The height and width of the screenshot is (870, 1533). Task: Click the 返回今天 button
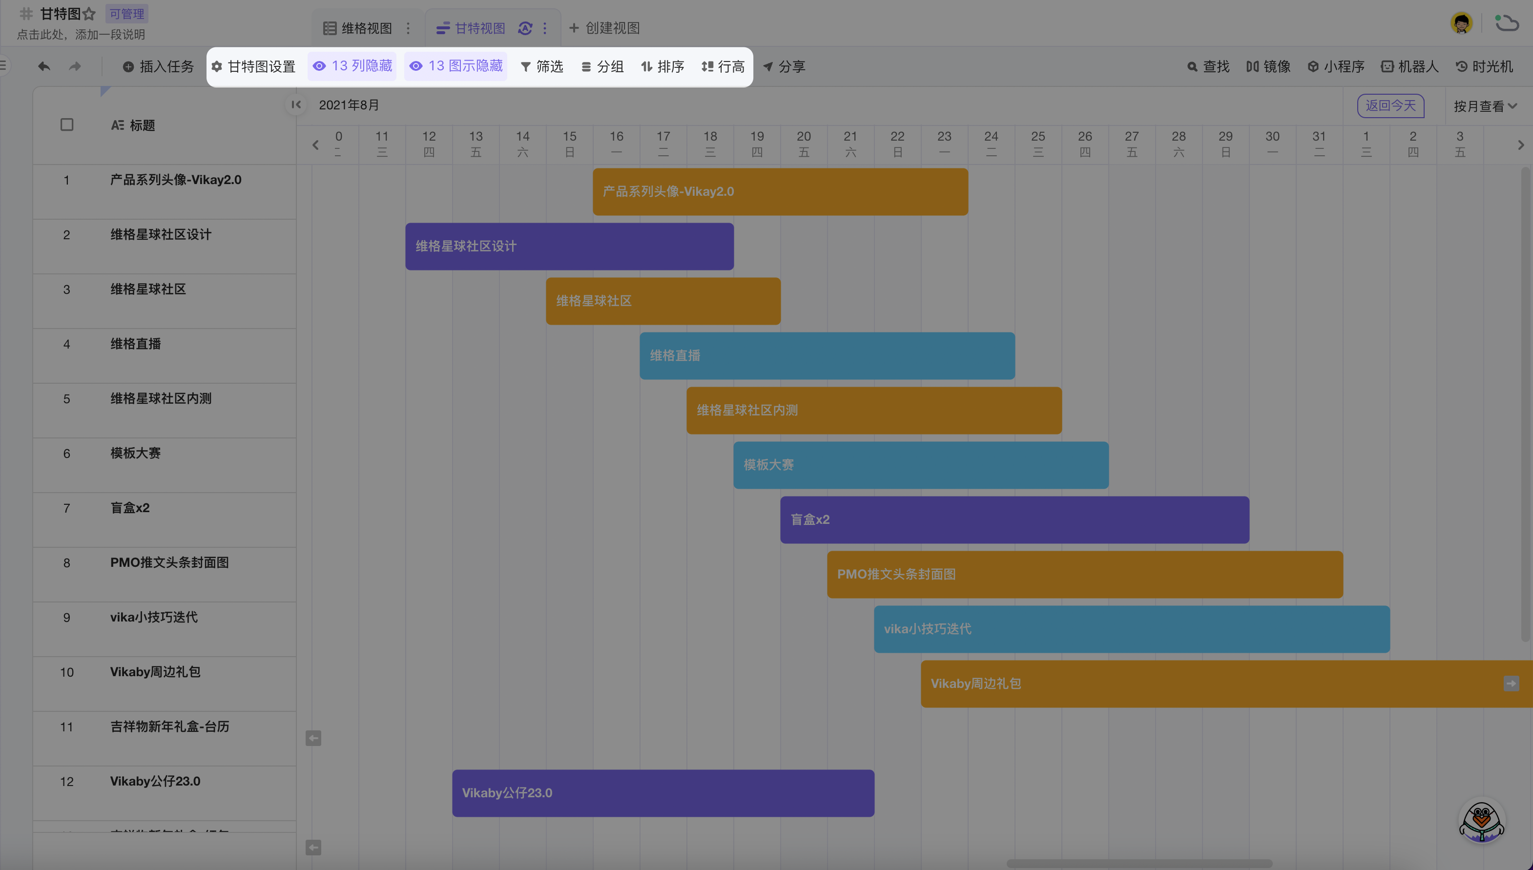[1390, 106]
